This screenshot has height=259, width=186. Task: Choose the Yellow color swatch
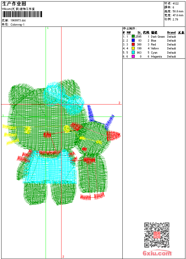tap(133, 48)
